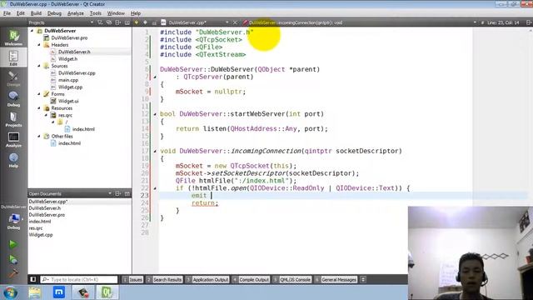Open the Window menu
Image resolution: width=533 pixels, height=300 pixels.
116,13
